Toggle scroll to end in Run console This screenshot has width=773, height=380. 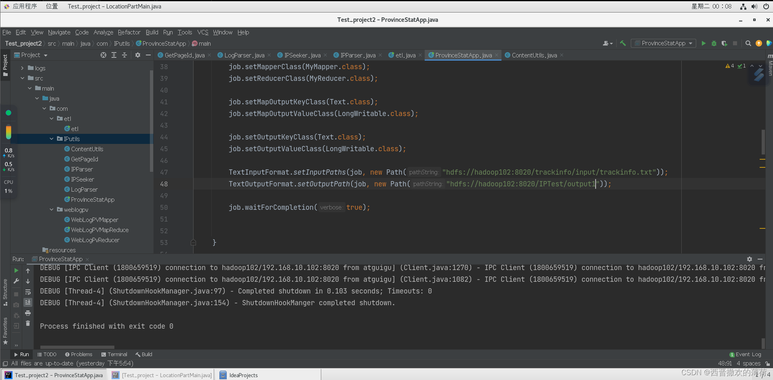tap(28, 302)
